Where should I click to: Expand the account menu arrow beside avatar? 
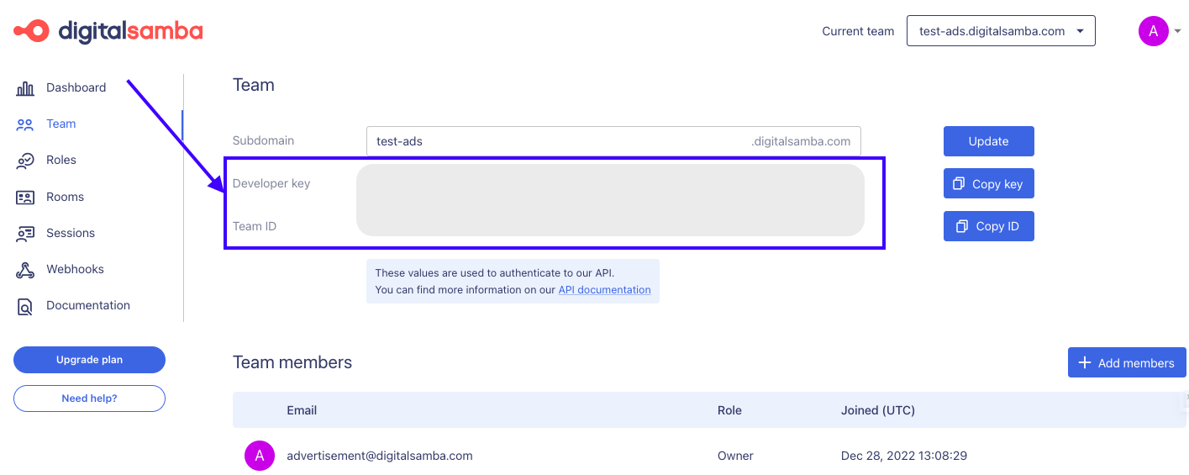[x=1177, y=31]
